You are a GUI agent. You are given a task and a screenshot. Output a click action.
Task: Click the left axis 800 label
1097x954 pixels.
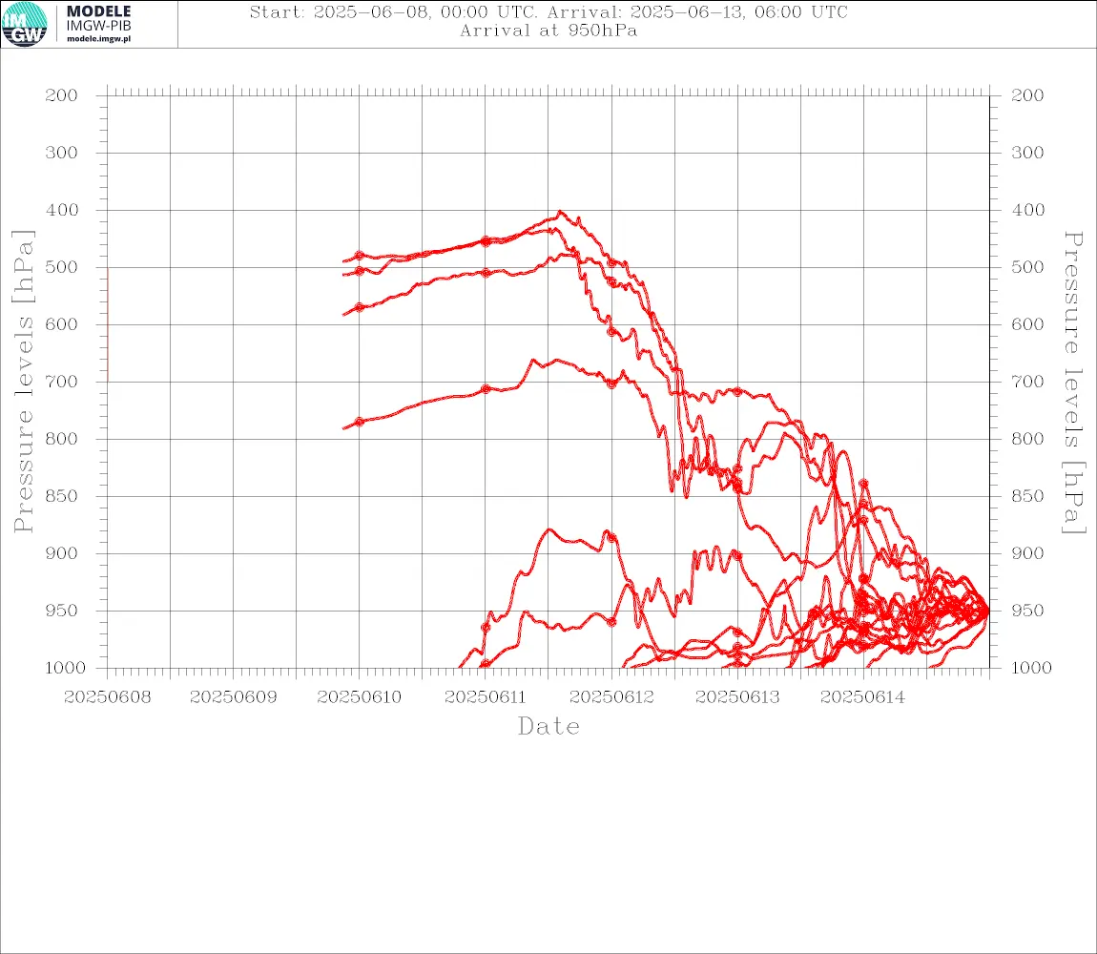(x=62, y=439)
